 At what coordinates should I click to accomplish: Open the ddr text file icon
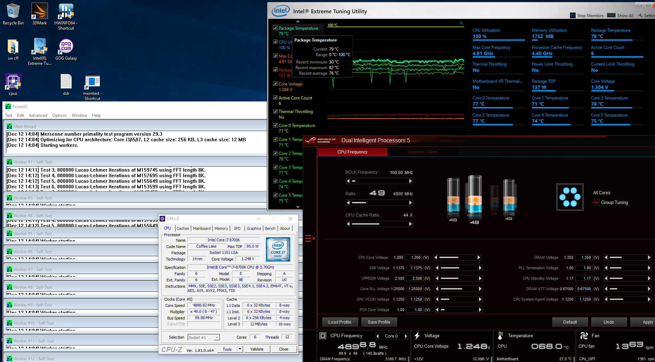[x=66, y=84]
